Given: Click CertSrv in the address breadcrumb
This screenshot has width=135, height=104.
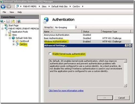Looking at the screenshot, I should tap(76, 6).
